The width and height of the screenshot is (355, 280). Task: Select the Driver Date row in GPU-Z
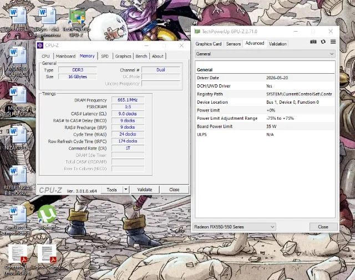tap(265, 78)
